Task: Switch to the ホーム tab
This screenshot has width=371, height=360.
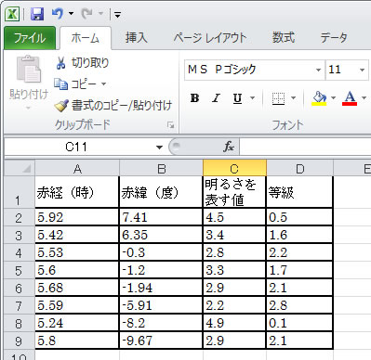Action: point(86,38)
